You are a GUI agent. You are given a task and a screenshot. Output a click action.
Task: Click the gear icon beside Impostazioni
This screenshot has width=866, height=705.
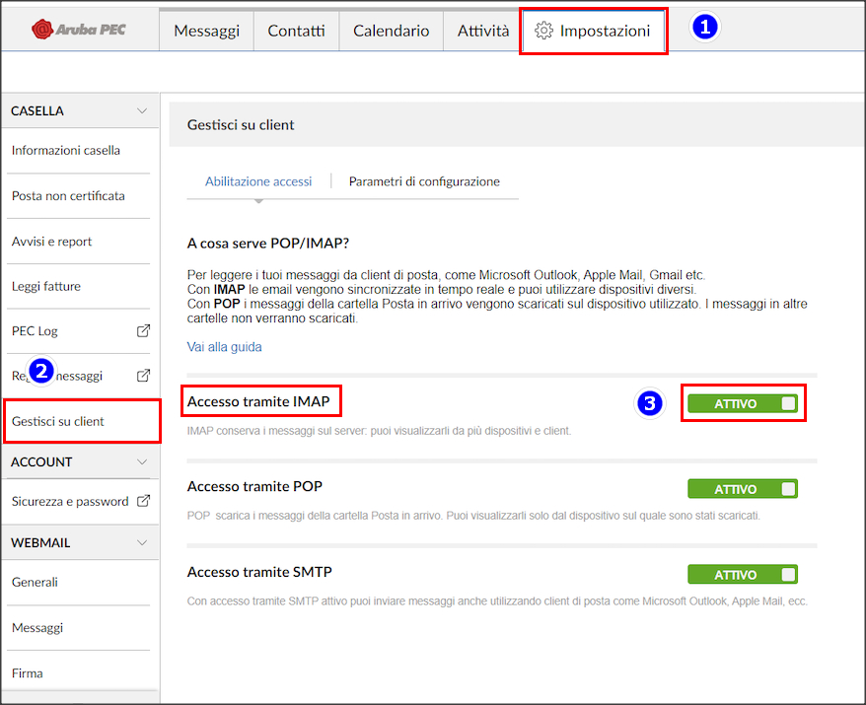[x=543, y=31]
